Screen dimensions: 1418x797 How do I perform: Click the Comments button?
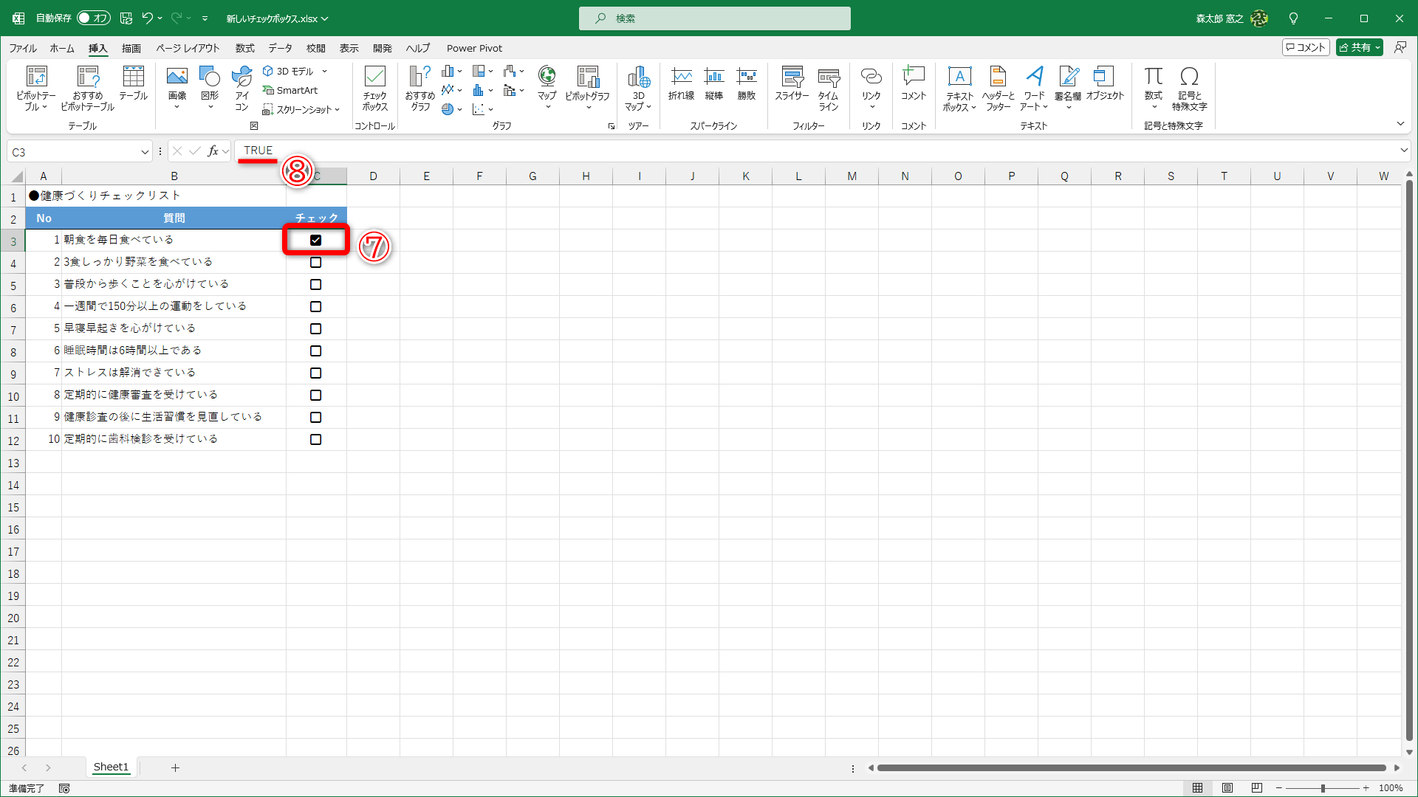[1306, 47]
